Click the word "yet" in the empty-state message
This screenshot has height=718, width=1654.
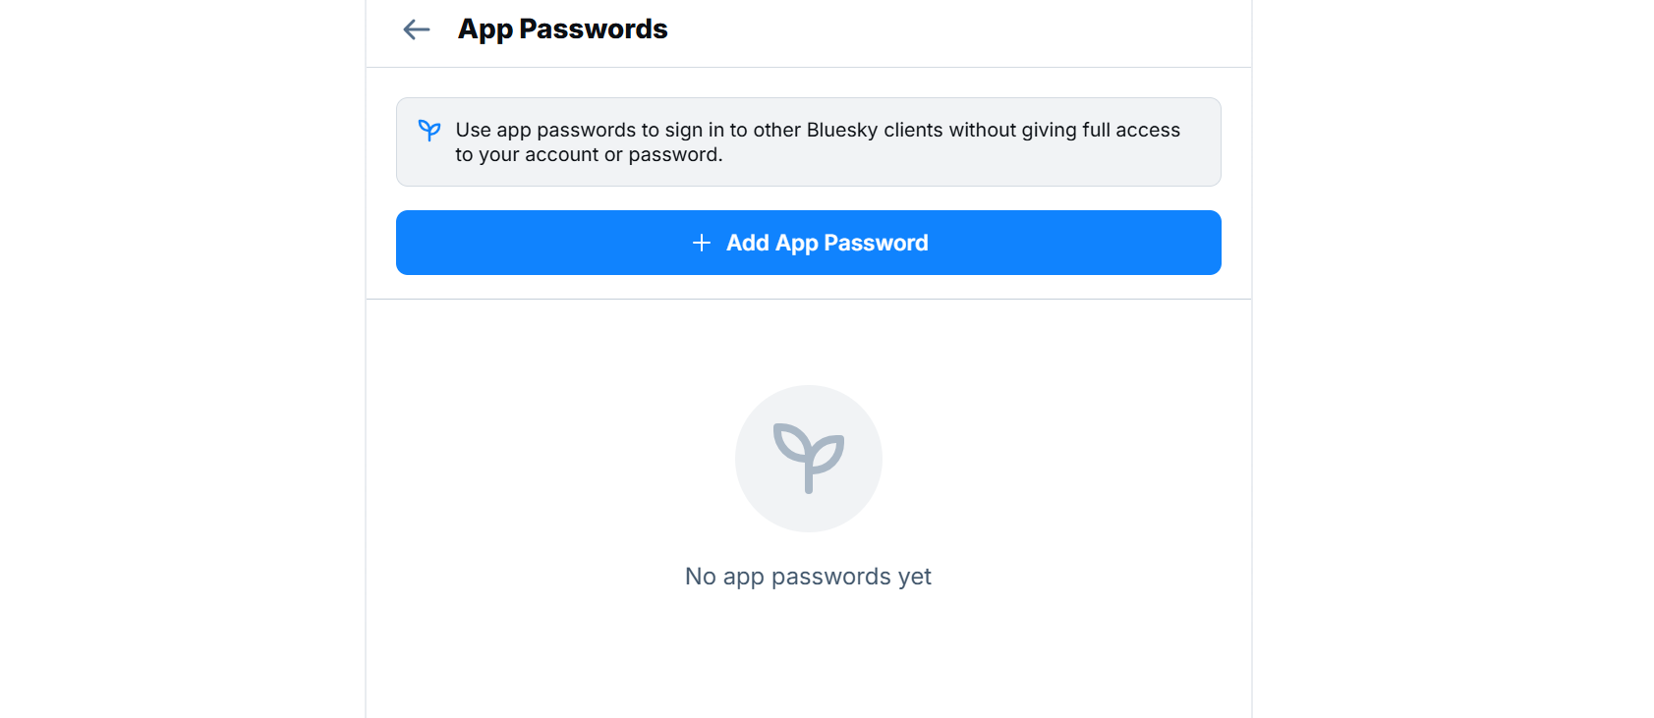[914, 577]
